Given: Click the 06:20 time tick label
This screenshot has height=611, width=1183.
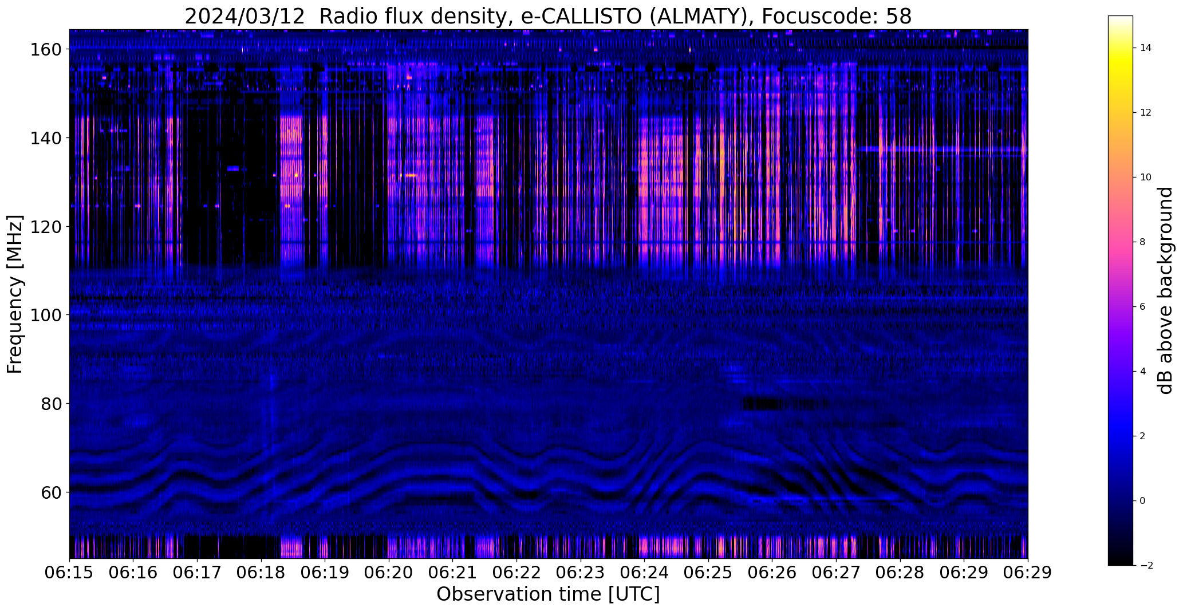Looking at the screenshot, I should pos(389,573).
